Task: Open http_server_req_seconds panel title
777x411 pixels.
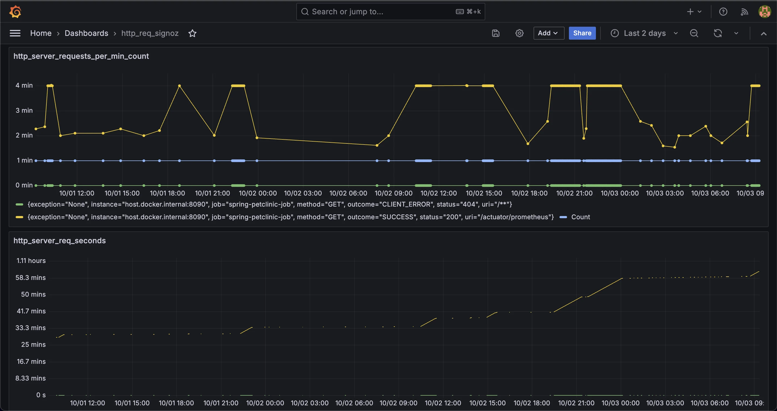Action: click(59, 241)
